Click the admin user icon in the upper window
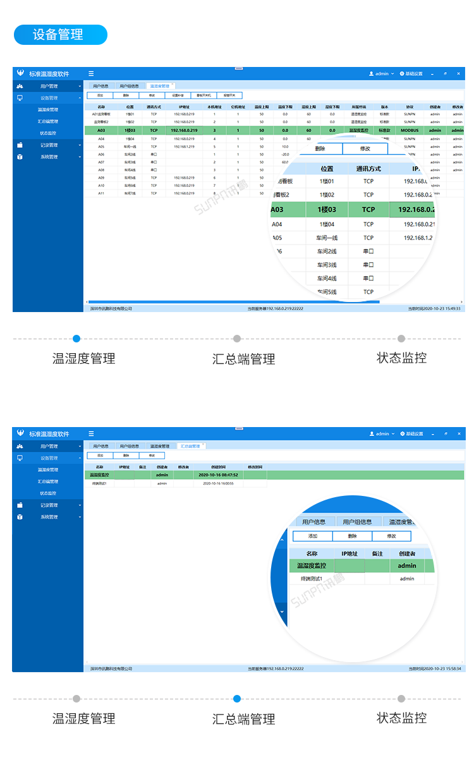Viewport: 474px width, 760px height. 372,74
